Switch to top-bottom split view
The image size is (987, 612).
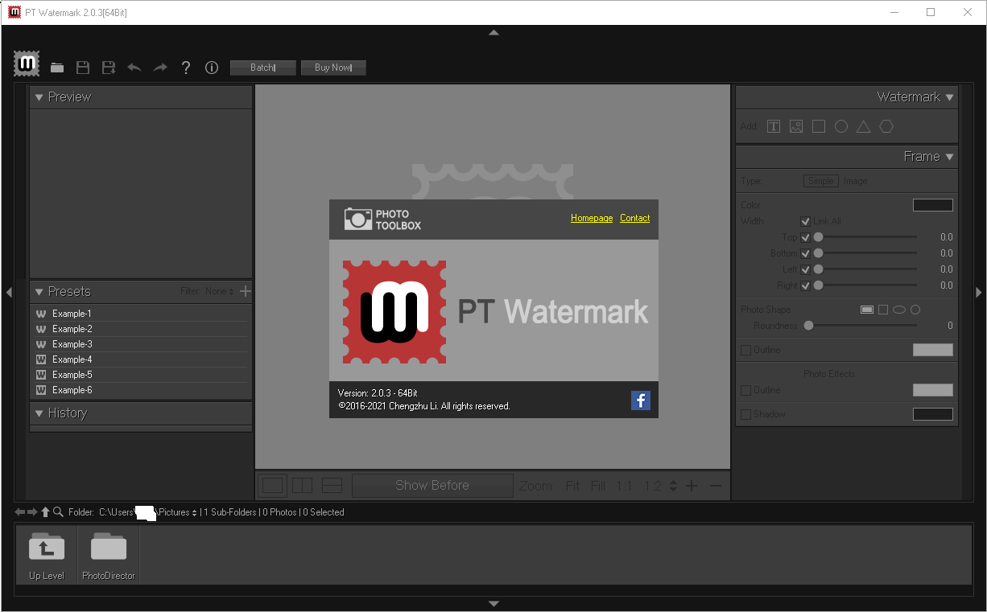[332, 485]
